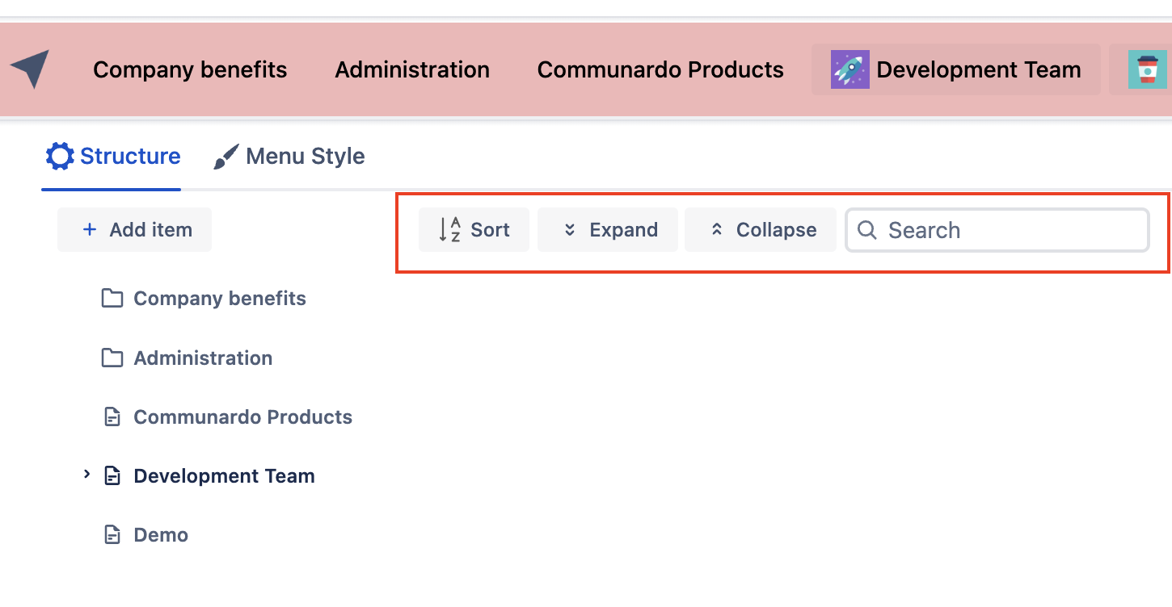
Task: Select Demo item in the structure tree
Action: (x=161, y=535)
